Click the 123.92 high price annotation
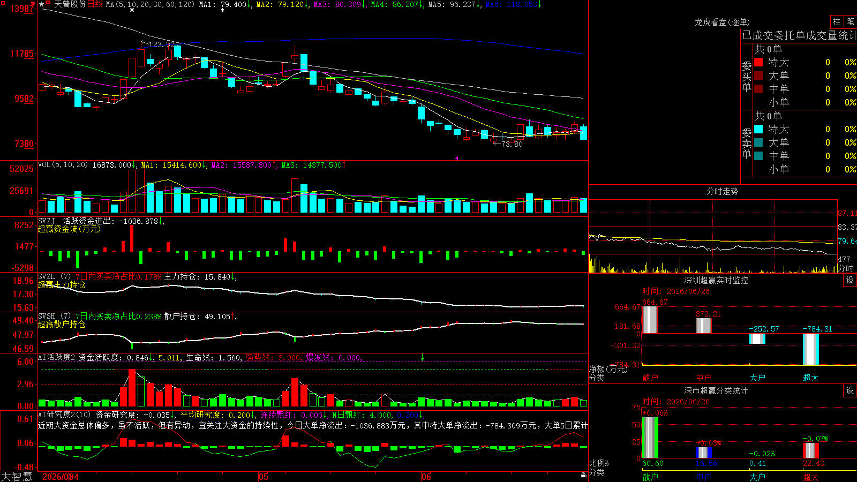Screen dimensions: 857x482 (161, 44)
